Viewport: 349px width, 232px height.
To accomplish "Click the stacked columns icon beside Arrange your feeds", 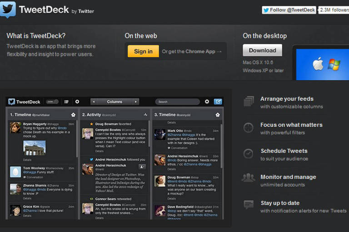I will pyautogui.click(x=249, y=101).
